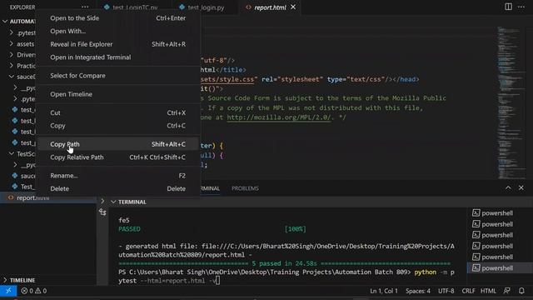The image size is (533, 300).
Task: Expand the Drivers folder
Action: click(11, 54)
